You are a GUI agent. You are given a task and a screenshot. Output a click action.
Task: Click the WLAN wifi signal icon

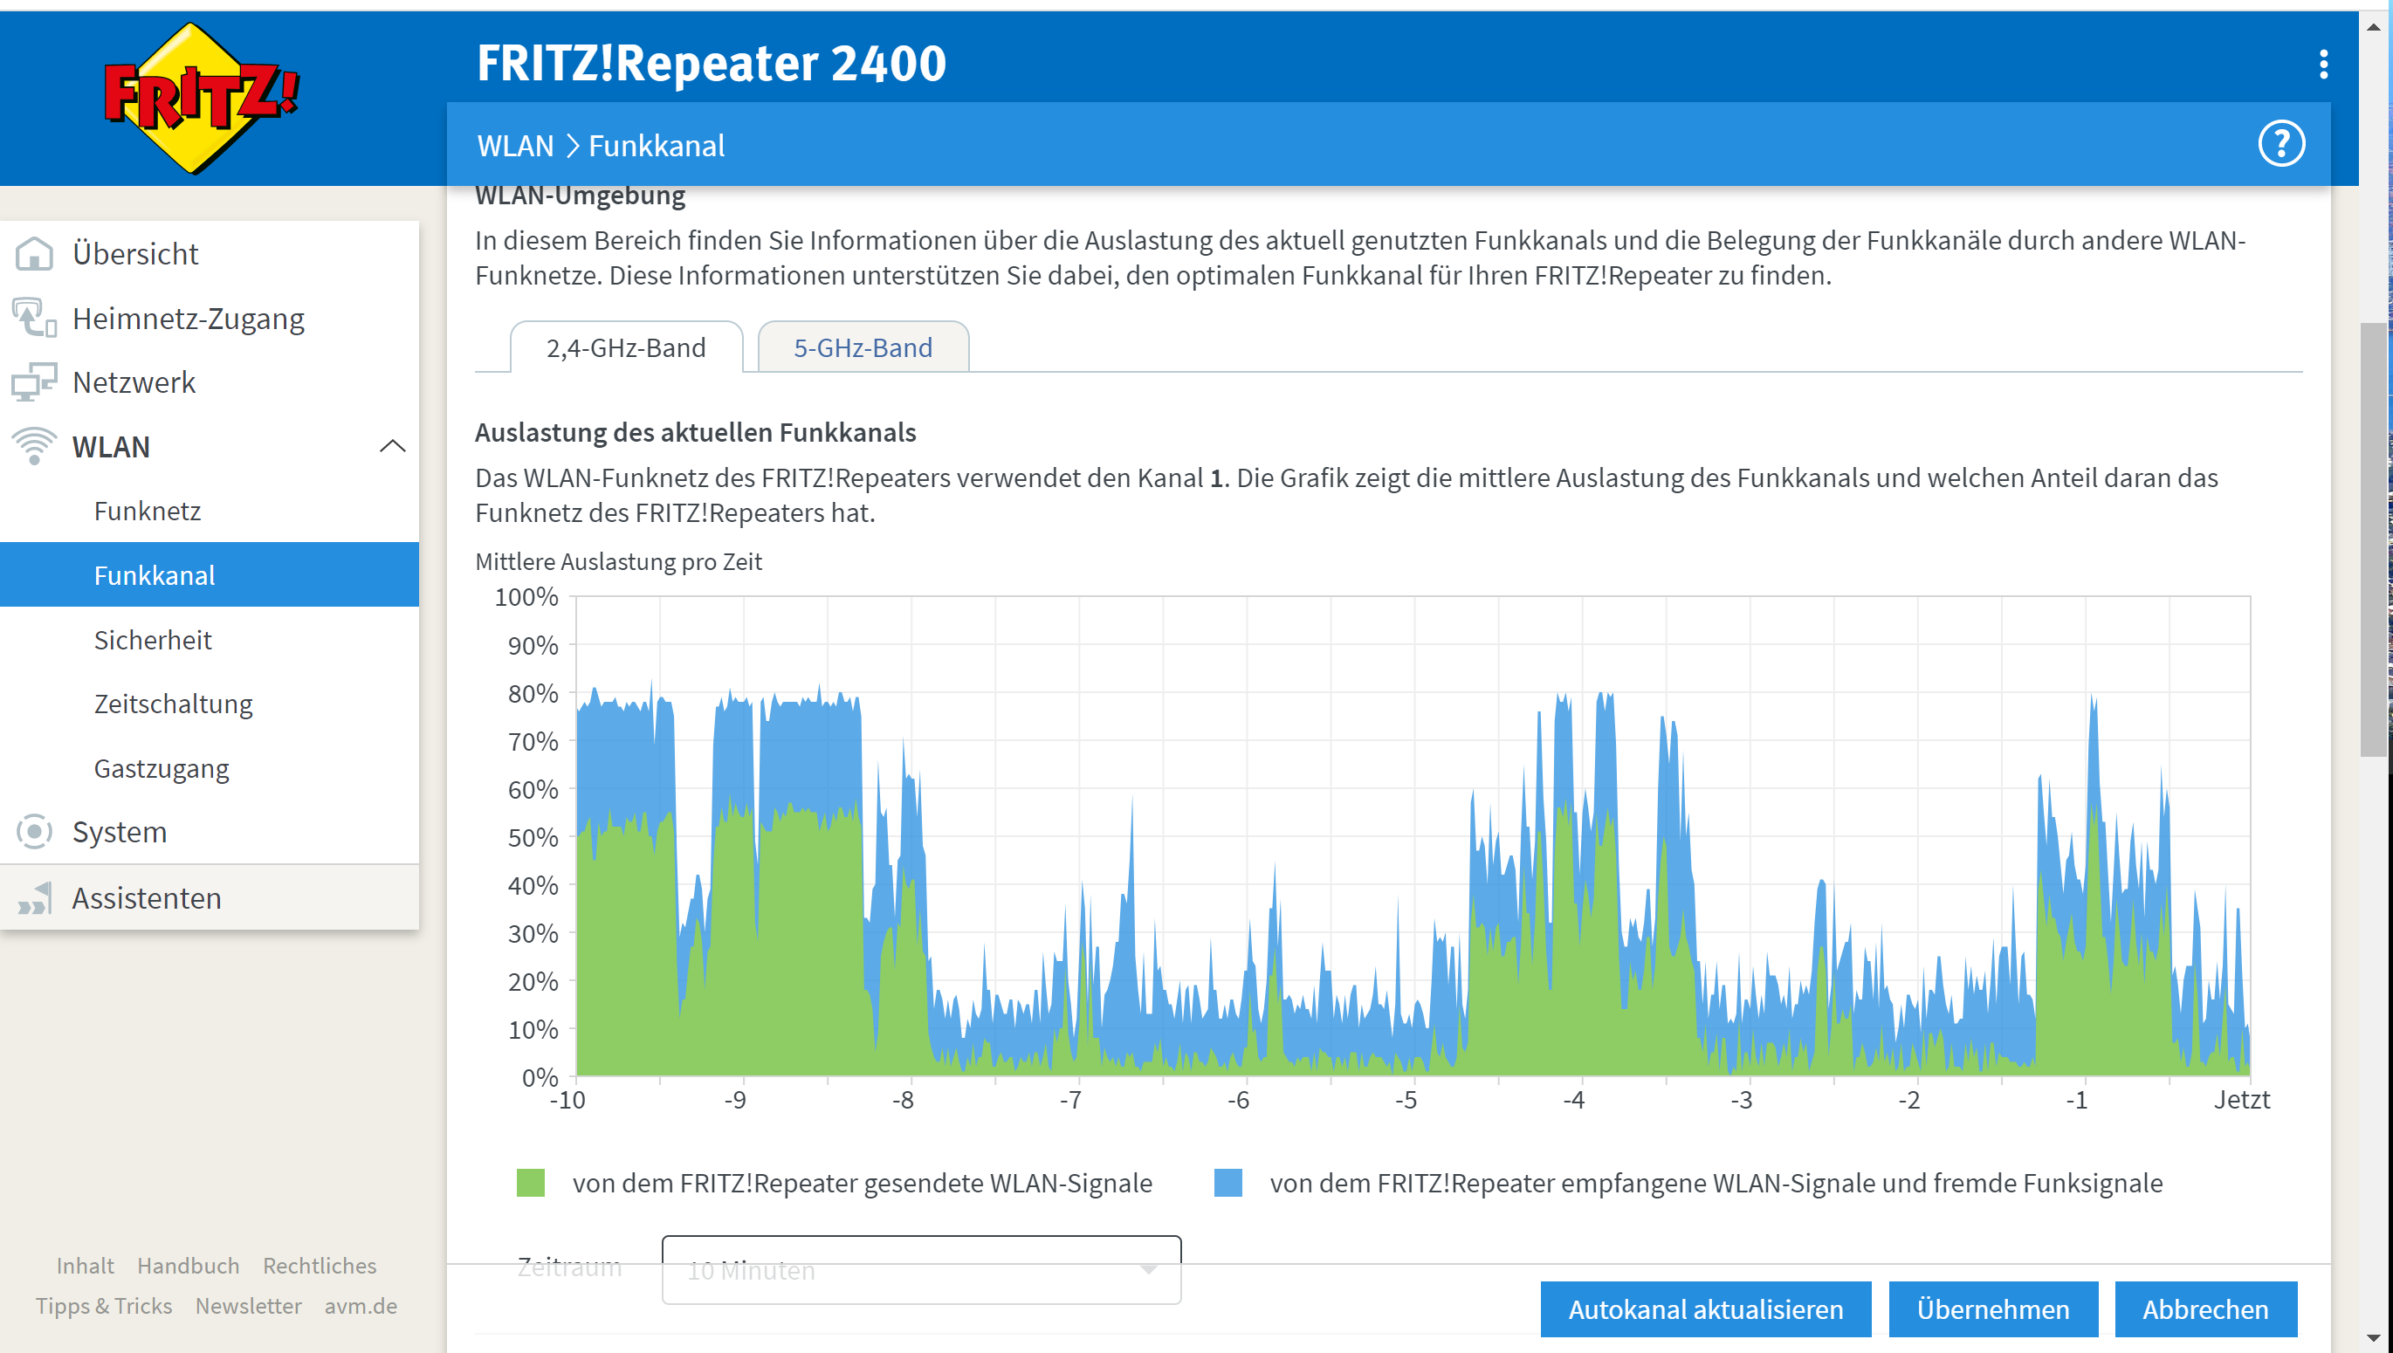click(34, 447)
